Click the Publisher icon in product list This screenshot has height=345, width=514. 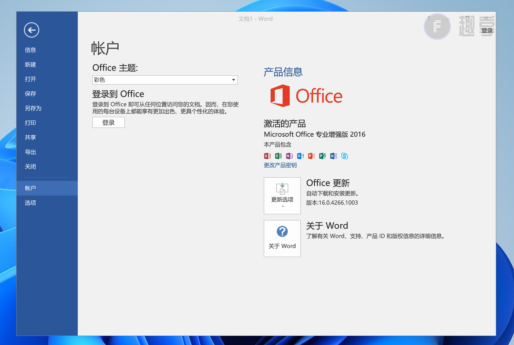[322, 156]
